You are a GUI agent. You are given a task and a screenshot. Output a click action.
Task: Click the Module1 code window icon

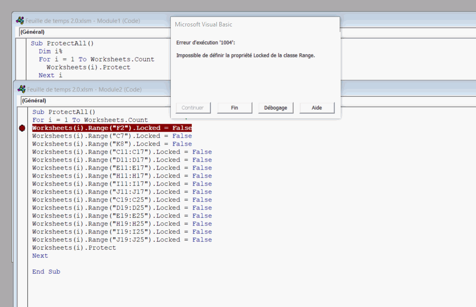click(x=20, y=20)
